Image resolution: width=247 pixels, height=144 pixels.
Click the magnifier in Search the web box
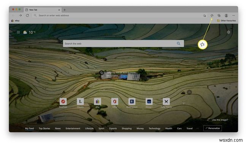tap(178, 43)
